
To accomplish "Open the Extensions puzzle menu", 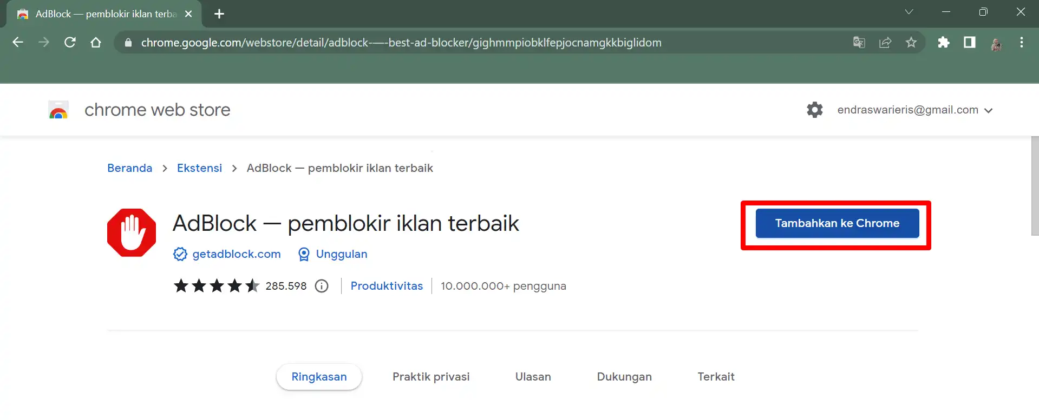I will 944,42.
